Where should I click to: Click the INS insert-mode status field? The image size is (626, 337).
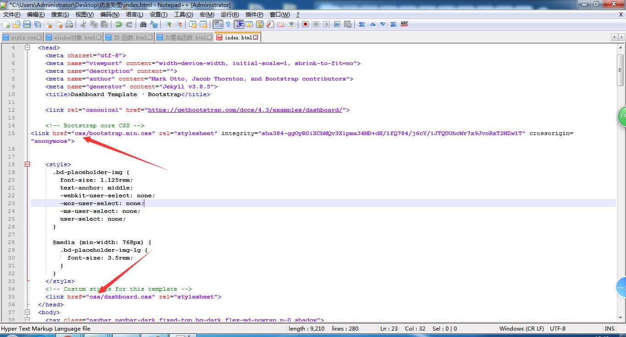click(610, 328)
